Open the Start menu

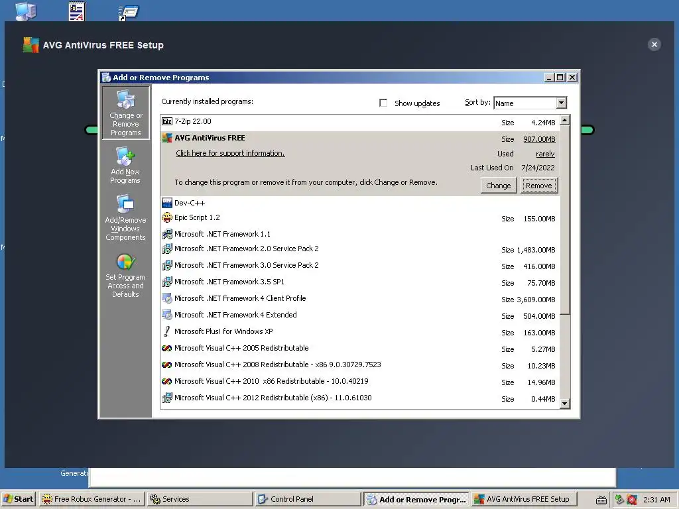click(x=18, y=499)
